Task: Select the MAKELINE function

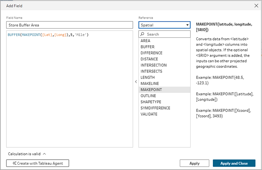Action: click(x=165, y=83)
